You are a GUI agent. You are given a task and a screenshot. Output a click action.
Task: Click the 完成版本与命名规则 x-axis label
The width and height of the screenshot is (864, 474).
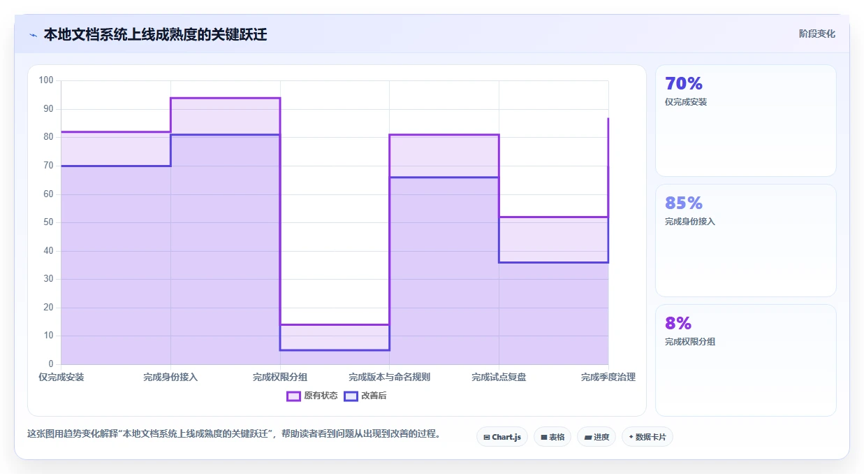390,377
